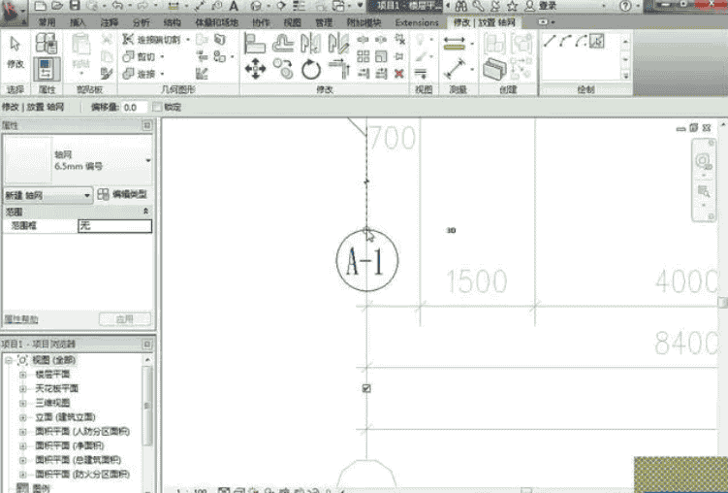Viewport: 728px width, 493px height.
Task: Open the grid type selector dropdown
Action: [148, 159]
